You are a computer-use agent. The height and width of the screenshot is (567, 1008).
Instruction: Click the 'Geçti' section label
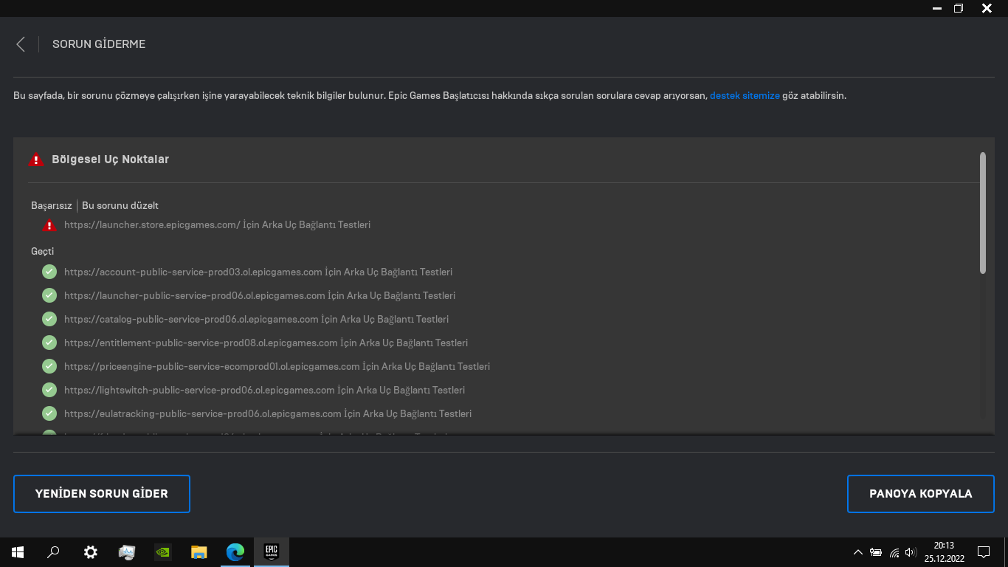point(42,252)
